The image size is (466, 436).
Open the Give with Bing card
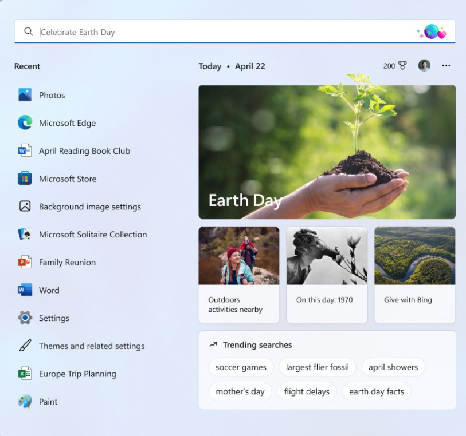pos(414,275)
